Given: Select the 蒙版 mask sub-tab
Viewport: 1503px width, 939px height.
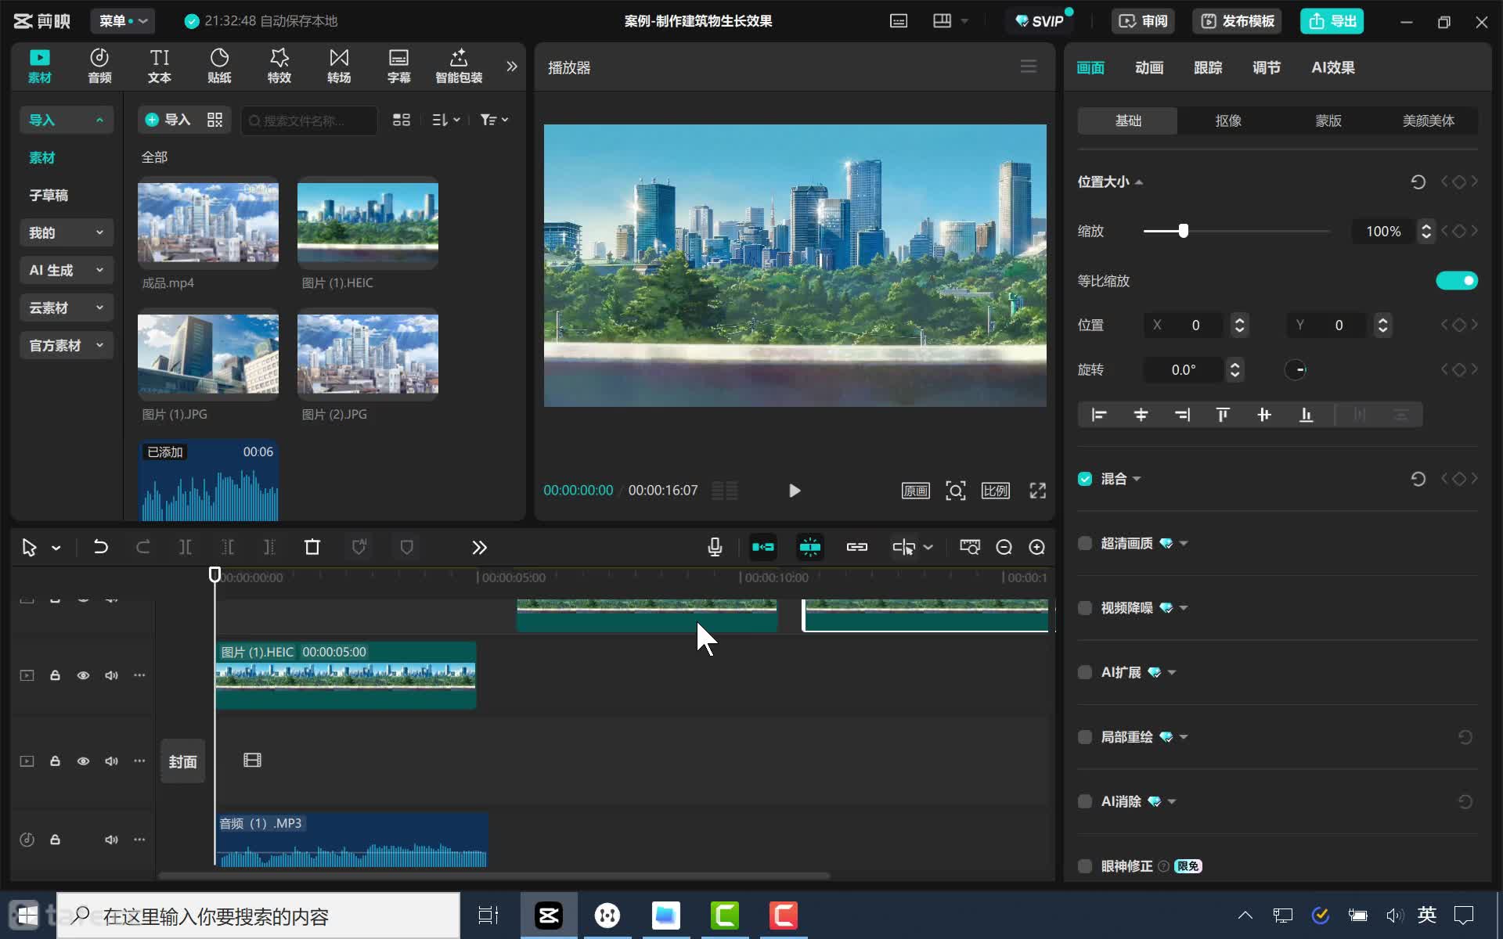Looking at the screenshot, I should point(1328,121).
